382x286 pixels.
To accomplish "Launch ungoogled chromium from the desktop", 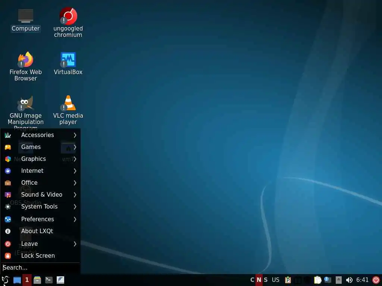I will click(x=68, y=22).
